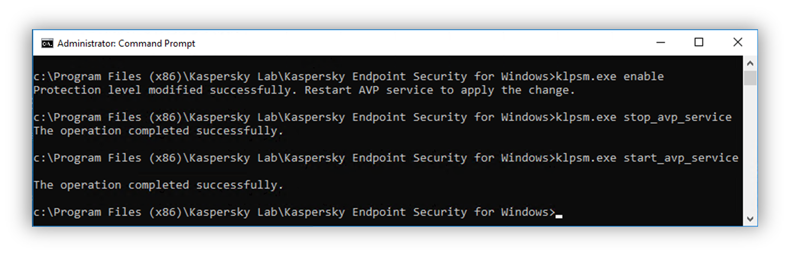Image resolution: width=790 pixels, height=256 pixels.
Task: Click the empty title bar area
Action: [407, 43]
